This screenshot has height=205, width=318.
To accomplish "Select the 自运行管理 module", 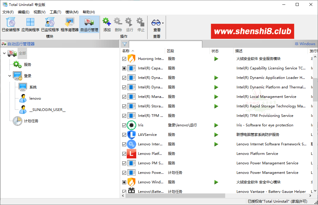I will pos(89,24).
